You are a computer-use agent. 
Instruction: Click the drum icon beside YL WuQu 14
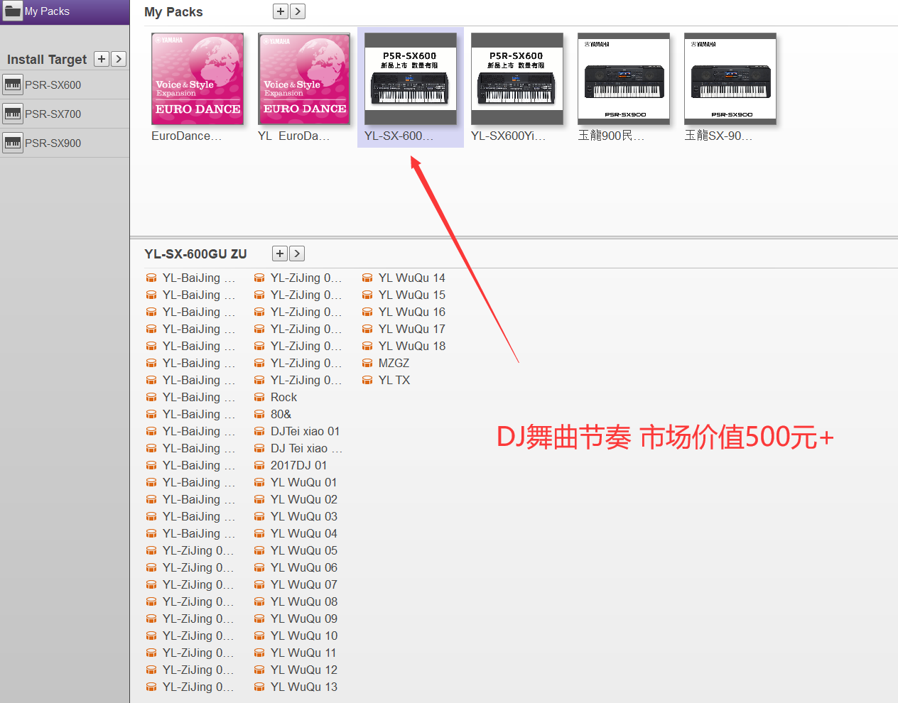click(x=367, y=278)
